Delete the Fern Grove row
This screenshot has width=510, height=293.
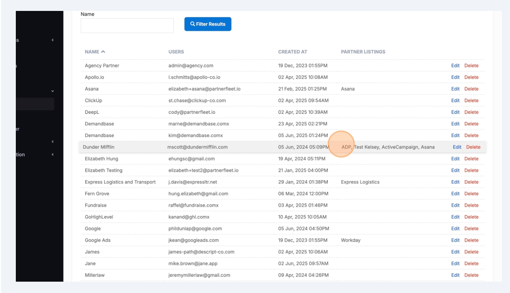471,194
